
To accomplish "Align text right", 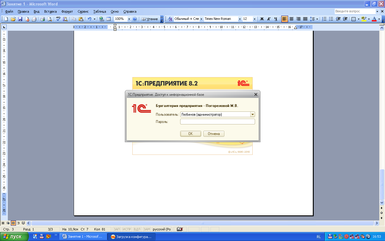I will pos(298,19).
